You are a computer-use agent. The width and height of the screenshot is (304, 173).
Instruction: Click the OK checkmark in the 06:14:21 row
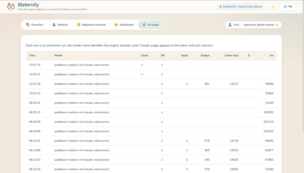(162, 141)
